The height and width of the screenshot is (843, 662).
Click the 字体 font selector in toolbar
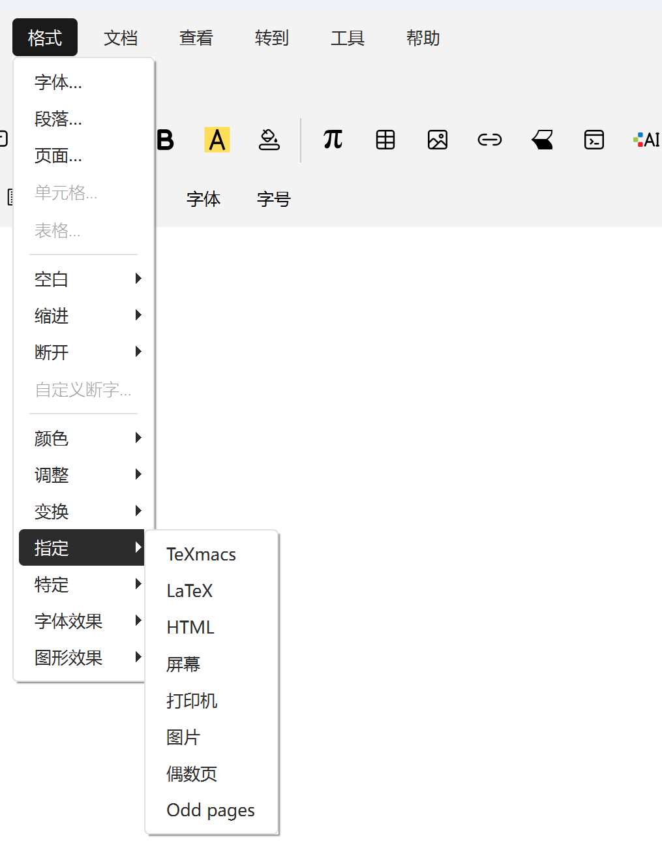click(x=203, y=199)
